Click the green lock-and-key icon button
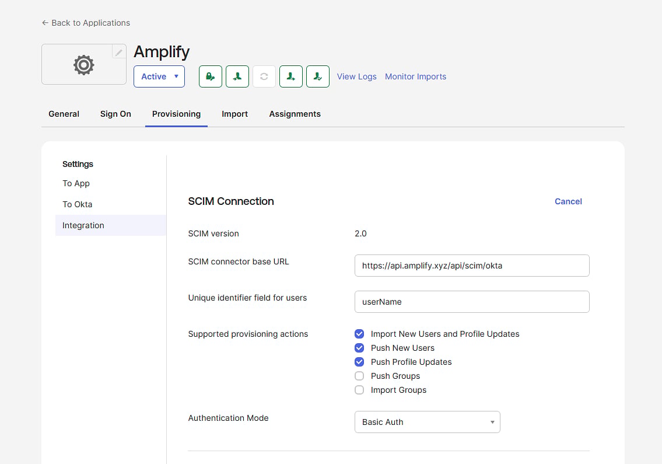662x464 pixels. click(210, 76)
